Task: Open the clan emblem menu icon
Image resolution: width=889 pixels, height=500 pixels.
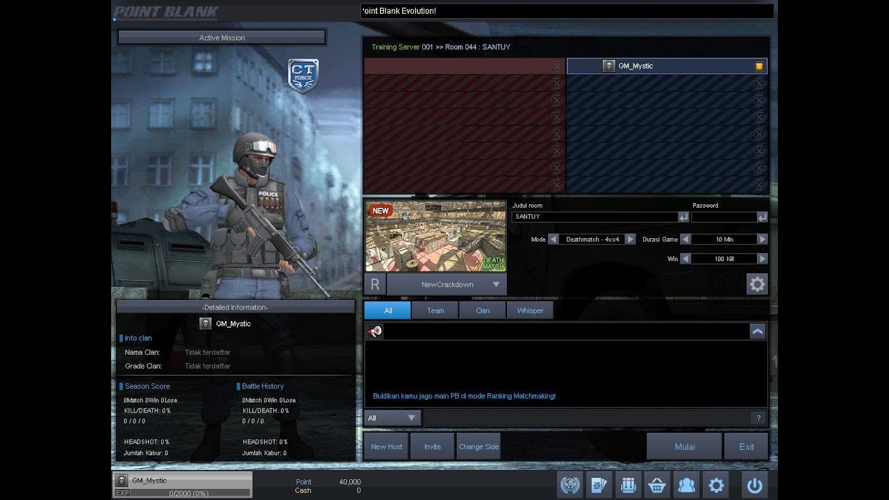Action: pyautogui.click(x=570, y=485)
